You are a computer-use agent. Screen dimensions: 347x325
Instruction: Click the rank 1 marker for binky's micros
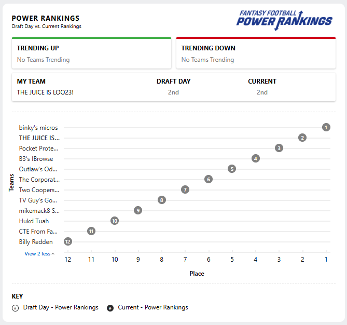326,127
